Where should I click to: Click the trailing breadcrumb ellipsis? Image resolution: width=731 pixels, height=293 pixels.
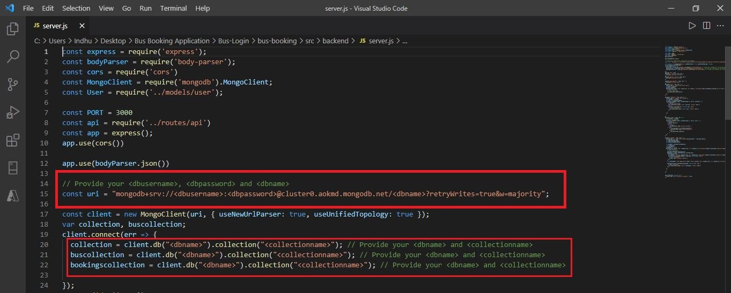pyautogui.click(x=405, y=41)
